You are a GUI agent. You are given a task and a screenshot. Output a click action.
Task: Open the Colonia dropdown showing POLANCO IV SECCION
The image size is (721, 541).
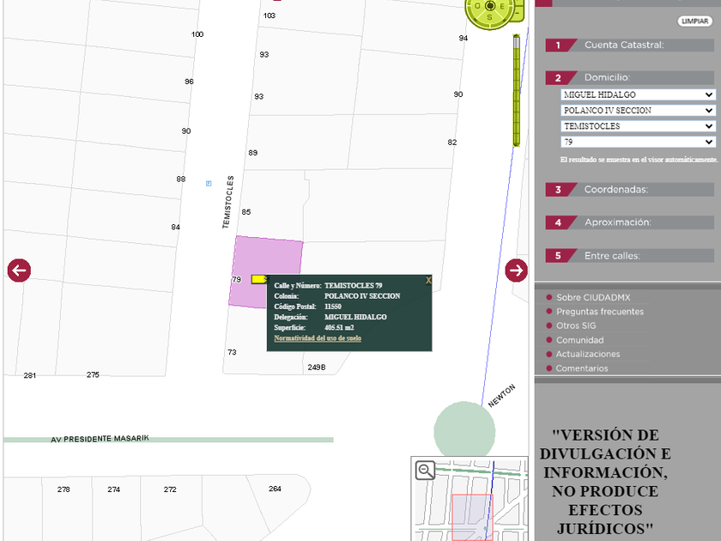[x=639, y=111]
